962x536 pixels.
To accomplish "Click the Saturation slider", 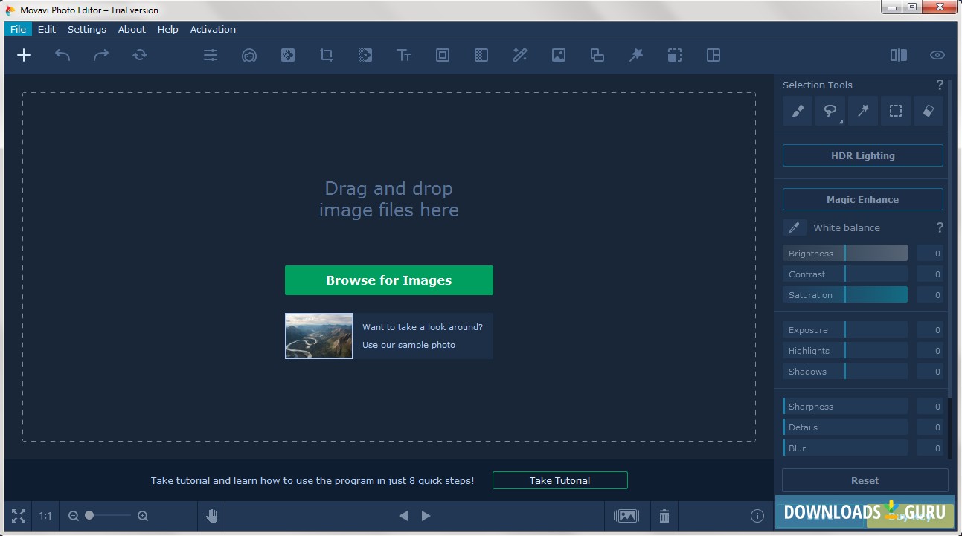I will (x=845, y=295).
